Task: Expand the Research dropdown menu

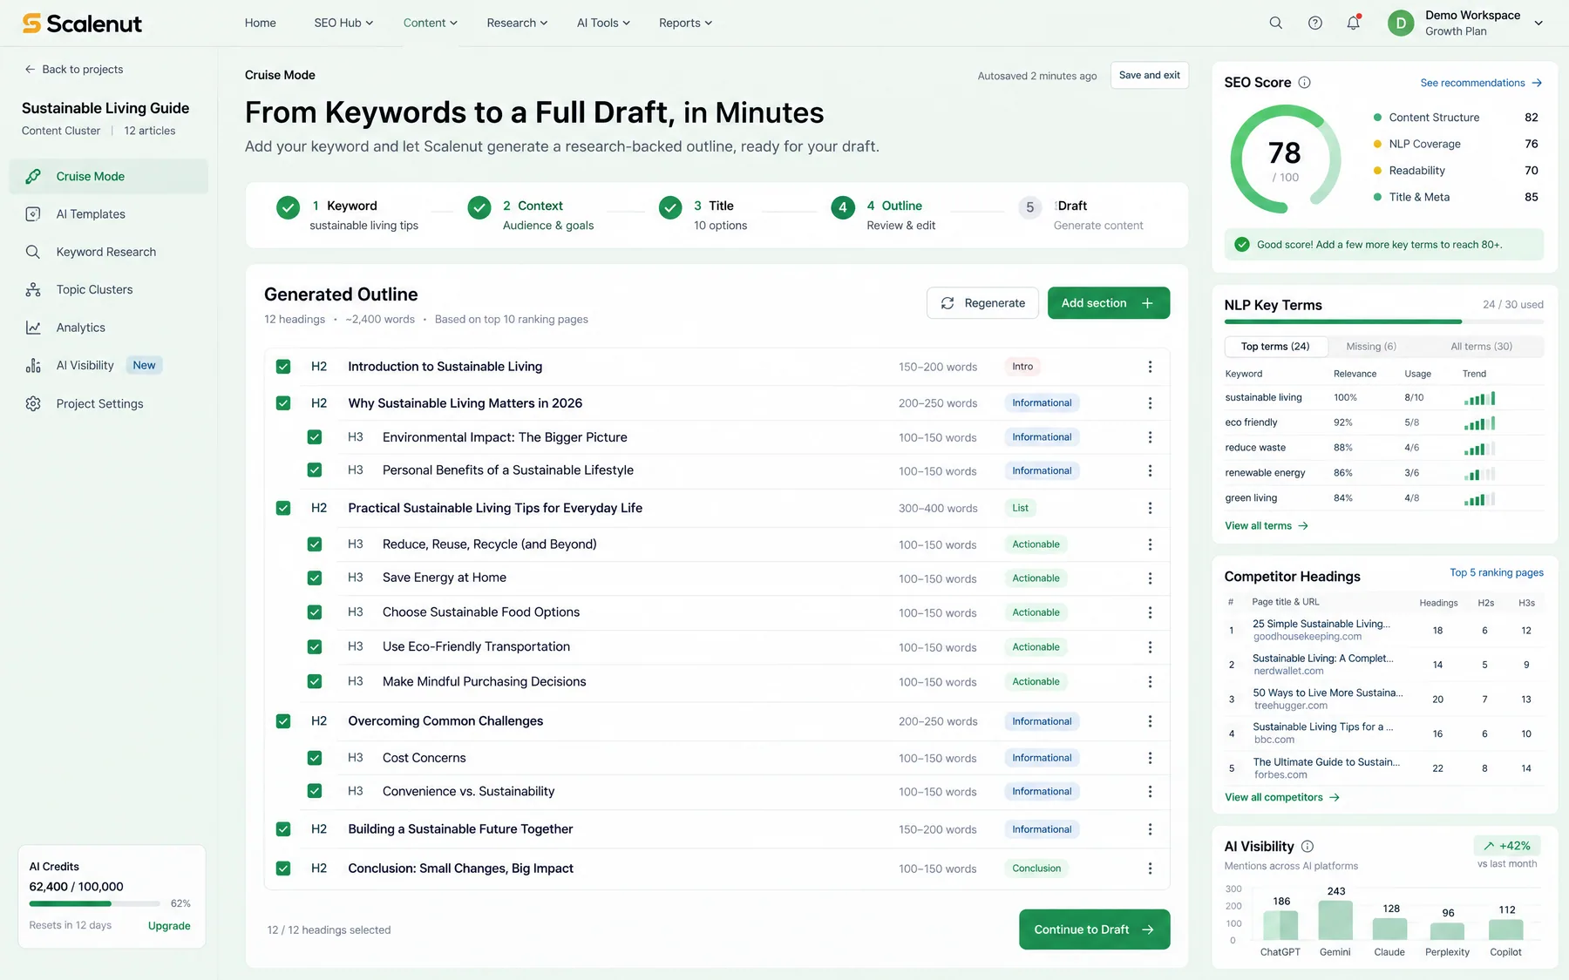Action: [517, 23]
